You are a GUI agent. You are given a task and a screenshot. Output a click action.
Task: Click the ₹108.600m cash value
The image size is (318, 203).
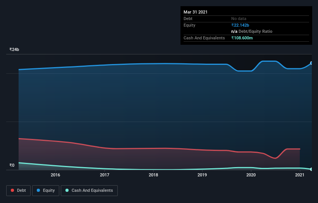[242, 38]
